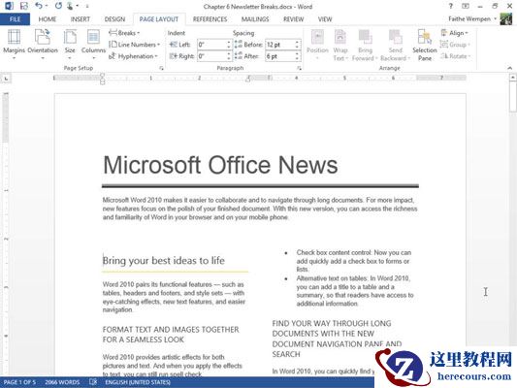
Task: Click ENGLISH (UNITED STATES) language indicator
Action: tap(138, 382)
